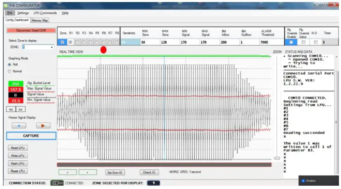341x189 pixels.
Task: Click the Bkt Inflow field showing 200
Action: [229, 42]
